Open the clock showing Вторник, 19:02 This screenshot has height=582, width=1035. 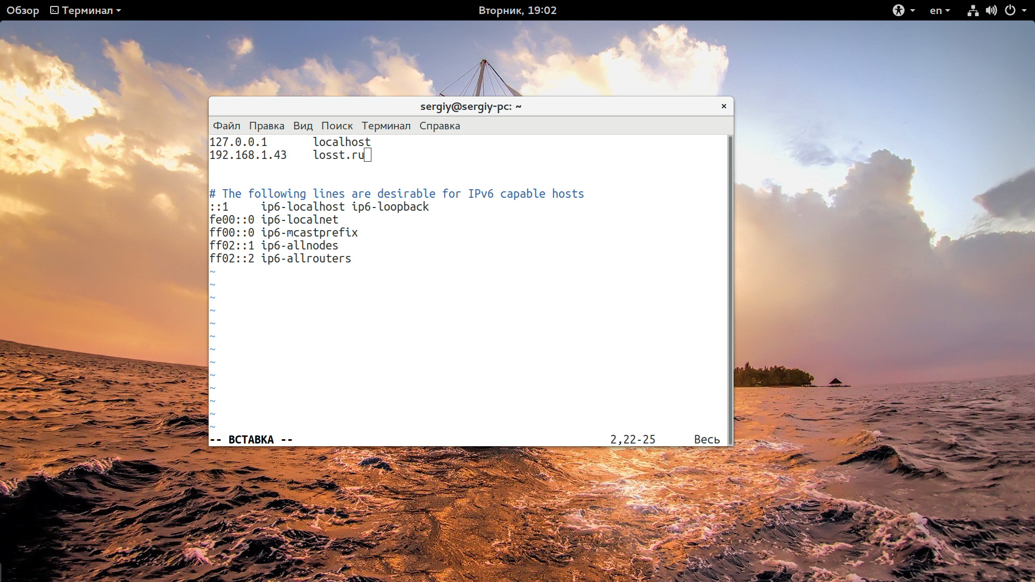coord(517,10)
